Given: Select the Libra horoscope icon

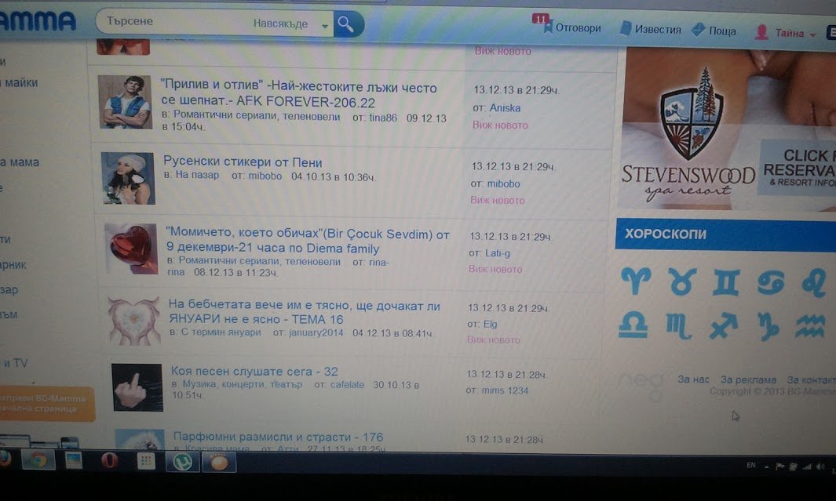Looking at the screenshot, I should [x=633, y=325].
